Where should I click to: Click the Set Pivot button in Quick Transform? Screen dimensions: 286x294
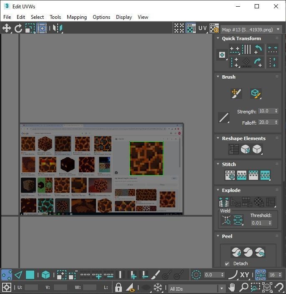(222, 55)
